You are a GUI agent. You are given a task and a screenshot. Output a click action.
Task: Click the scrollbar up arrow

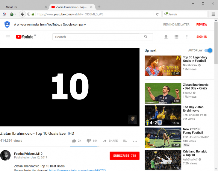pyautogui.click(x=216, y=20)
